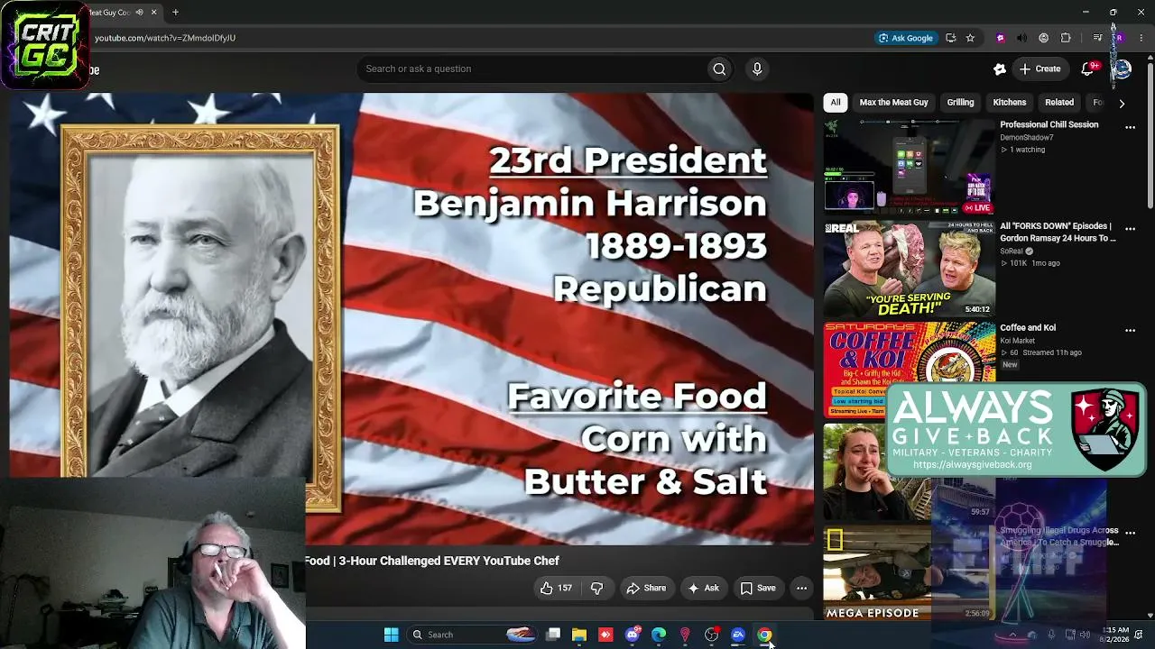Screen dimensions: 1155x649
Task: Click the YouTube search magnifier button
Action: 719,69
